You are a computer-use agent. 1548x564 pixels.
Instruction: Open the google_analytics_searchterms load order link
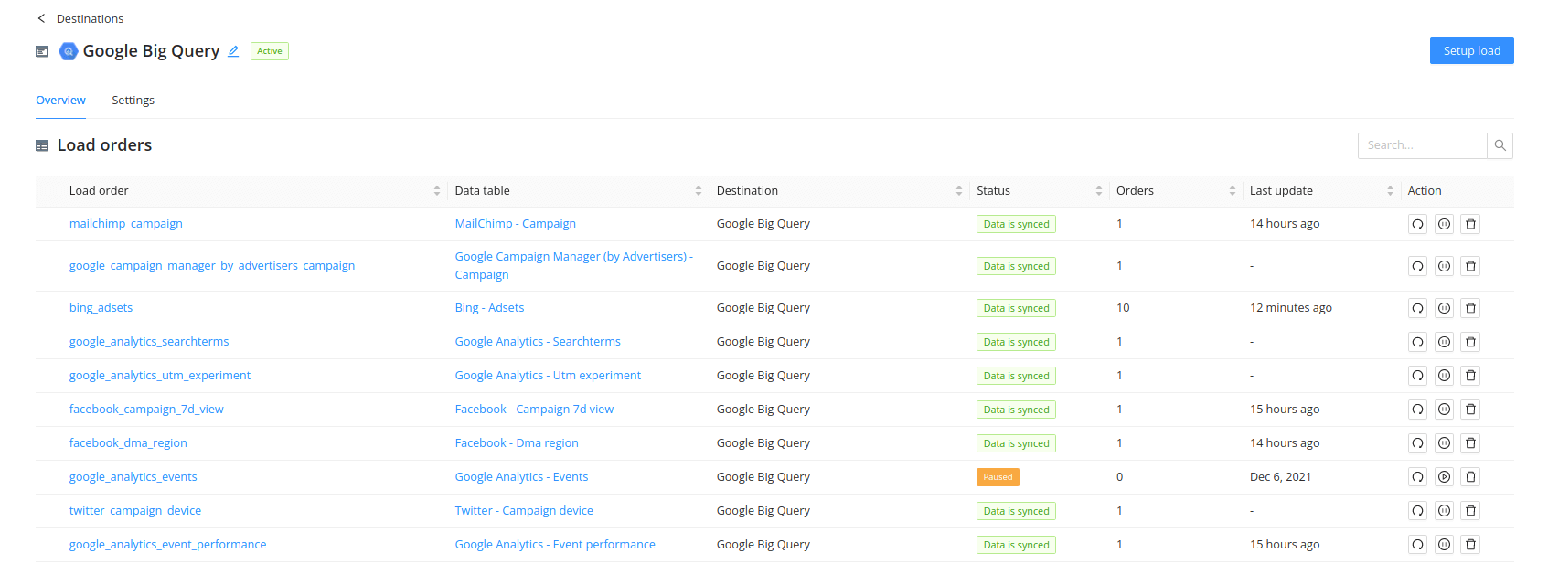tap(149, 342)
